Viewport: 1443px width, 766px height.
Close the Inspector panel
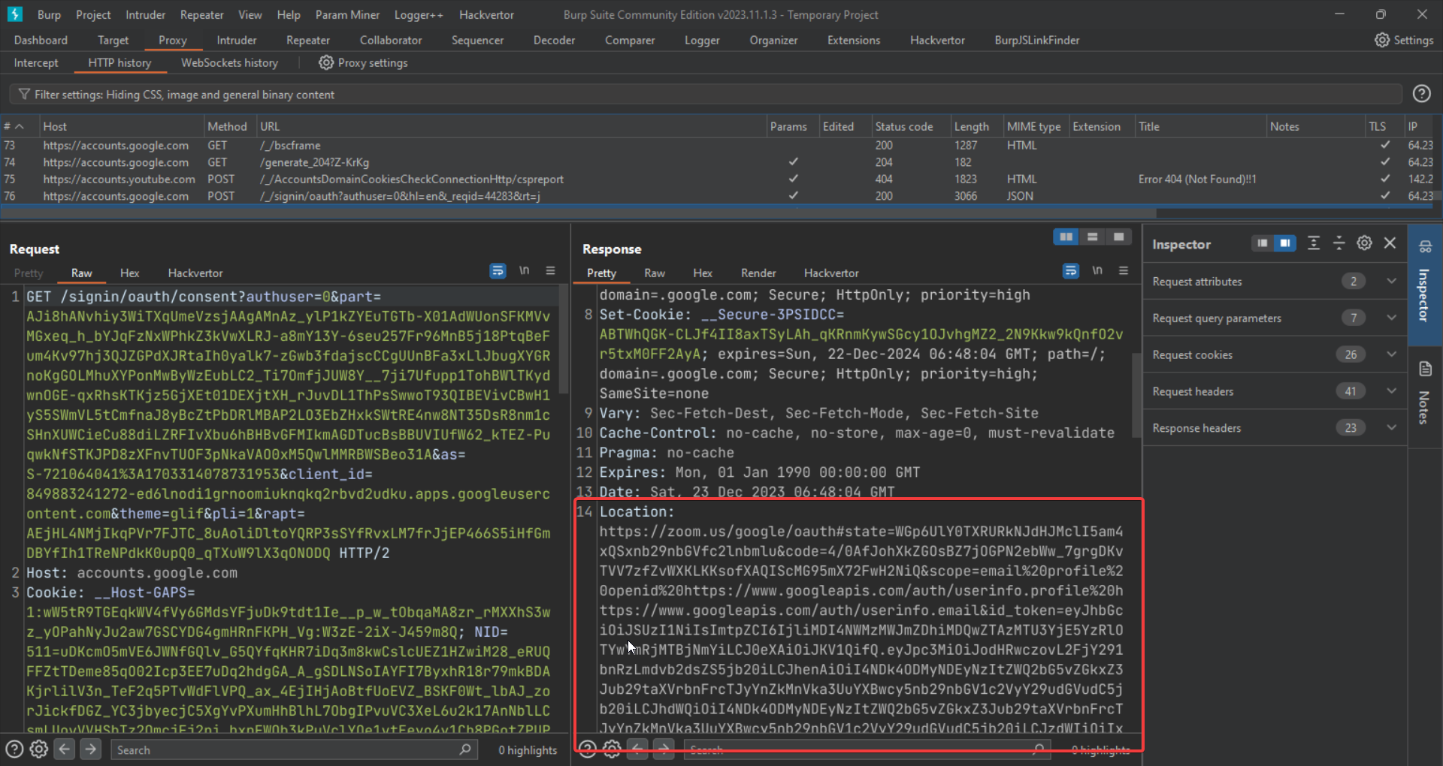(1390, 243)
